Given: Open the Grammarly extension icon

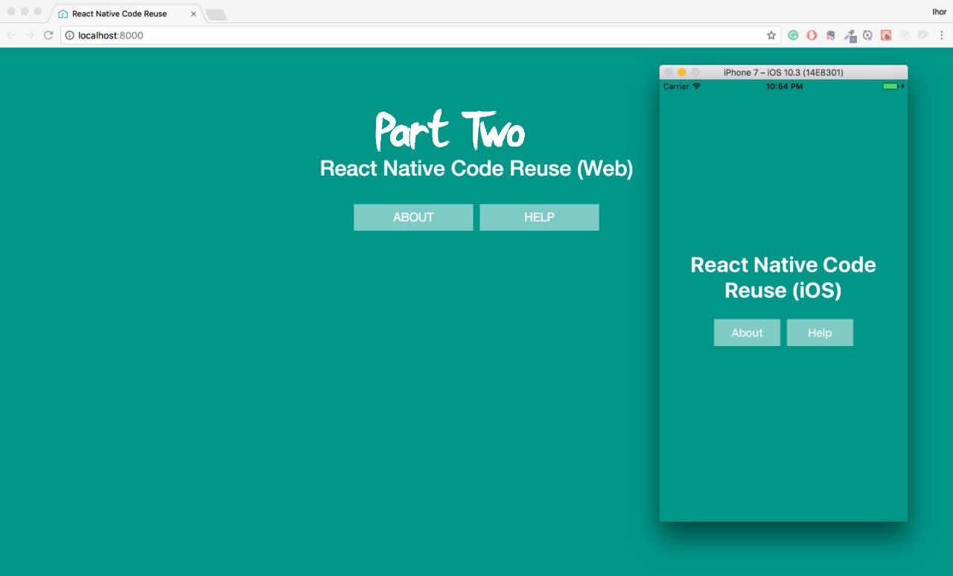Looking at the screenshot, I should [794, 35].
